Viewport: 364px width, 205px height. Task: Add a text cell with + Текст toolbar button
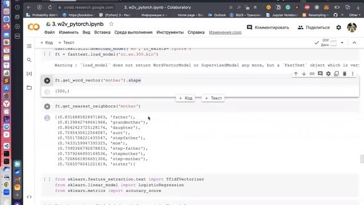(x=66, y=43)
